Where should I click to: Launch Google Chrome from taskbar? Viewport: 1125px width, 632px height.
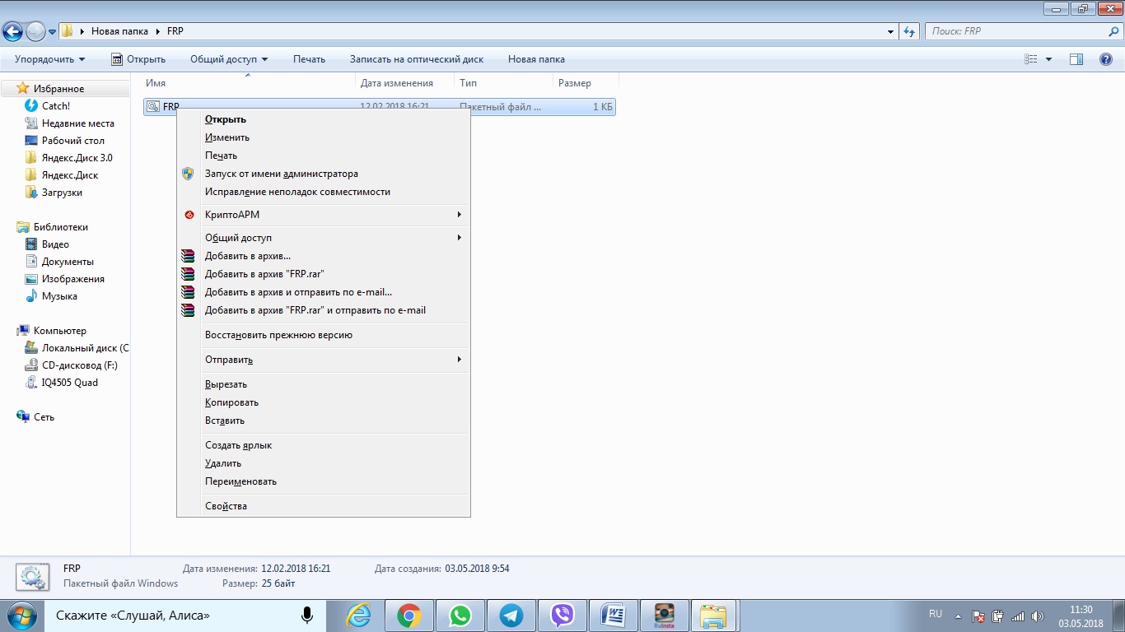click(409, 616)
